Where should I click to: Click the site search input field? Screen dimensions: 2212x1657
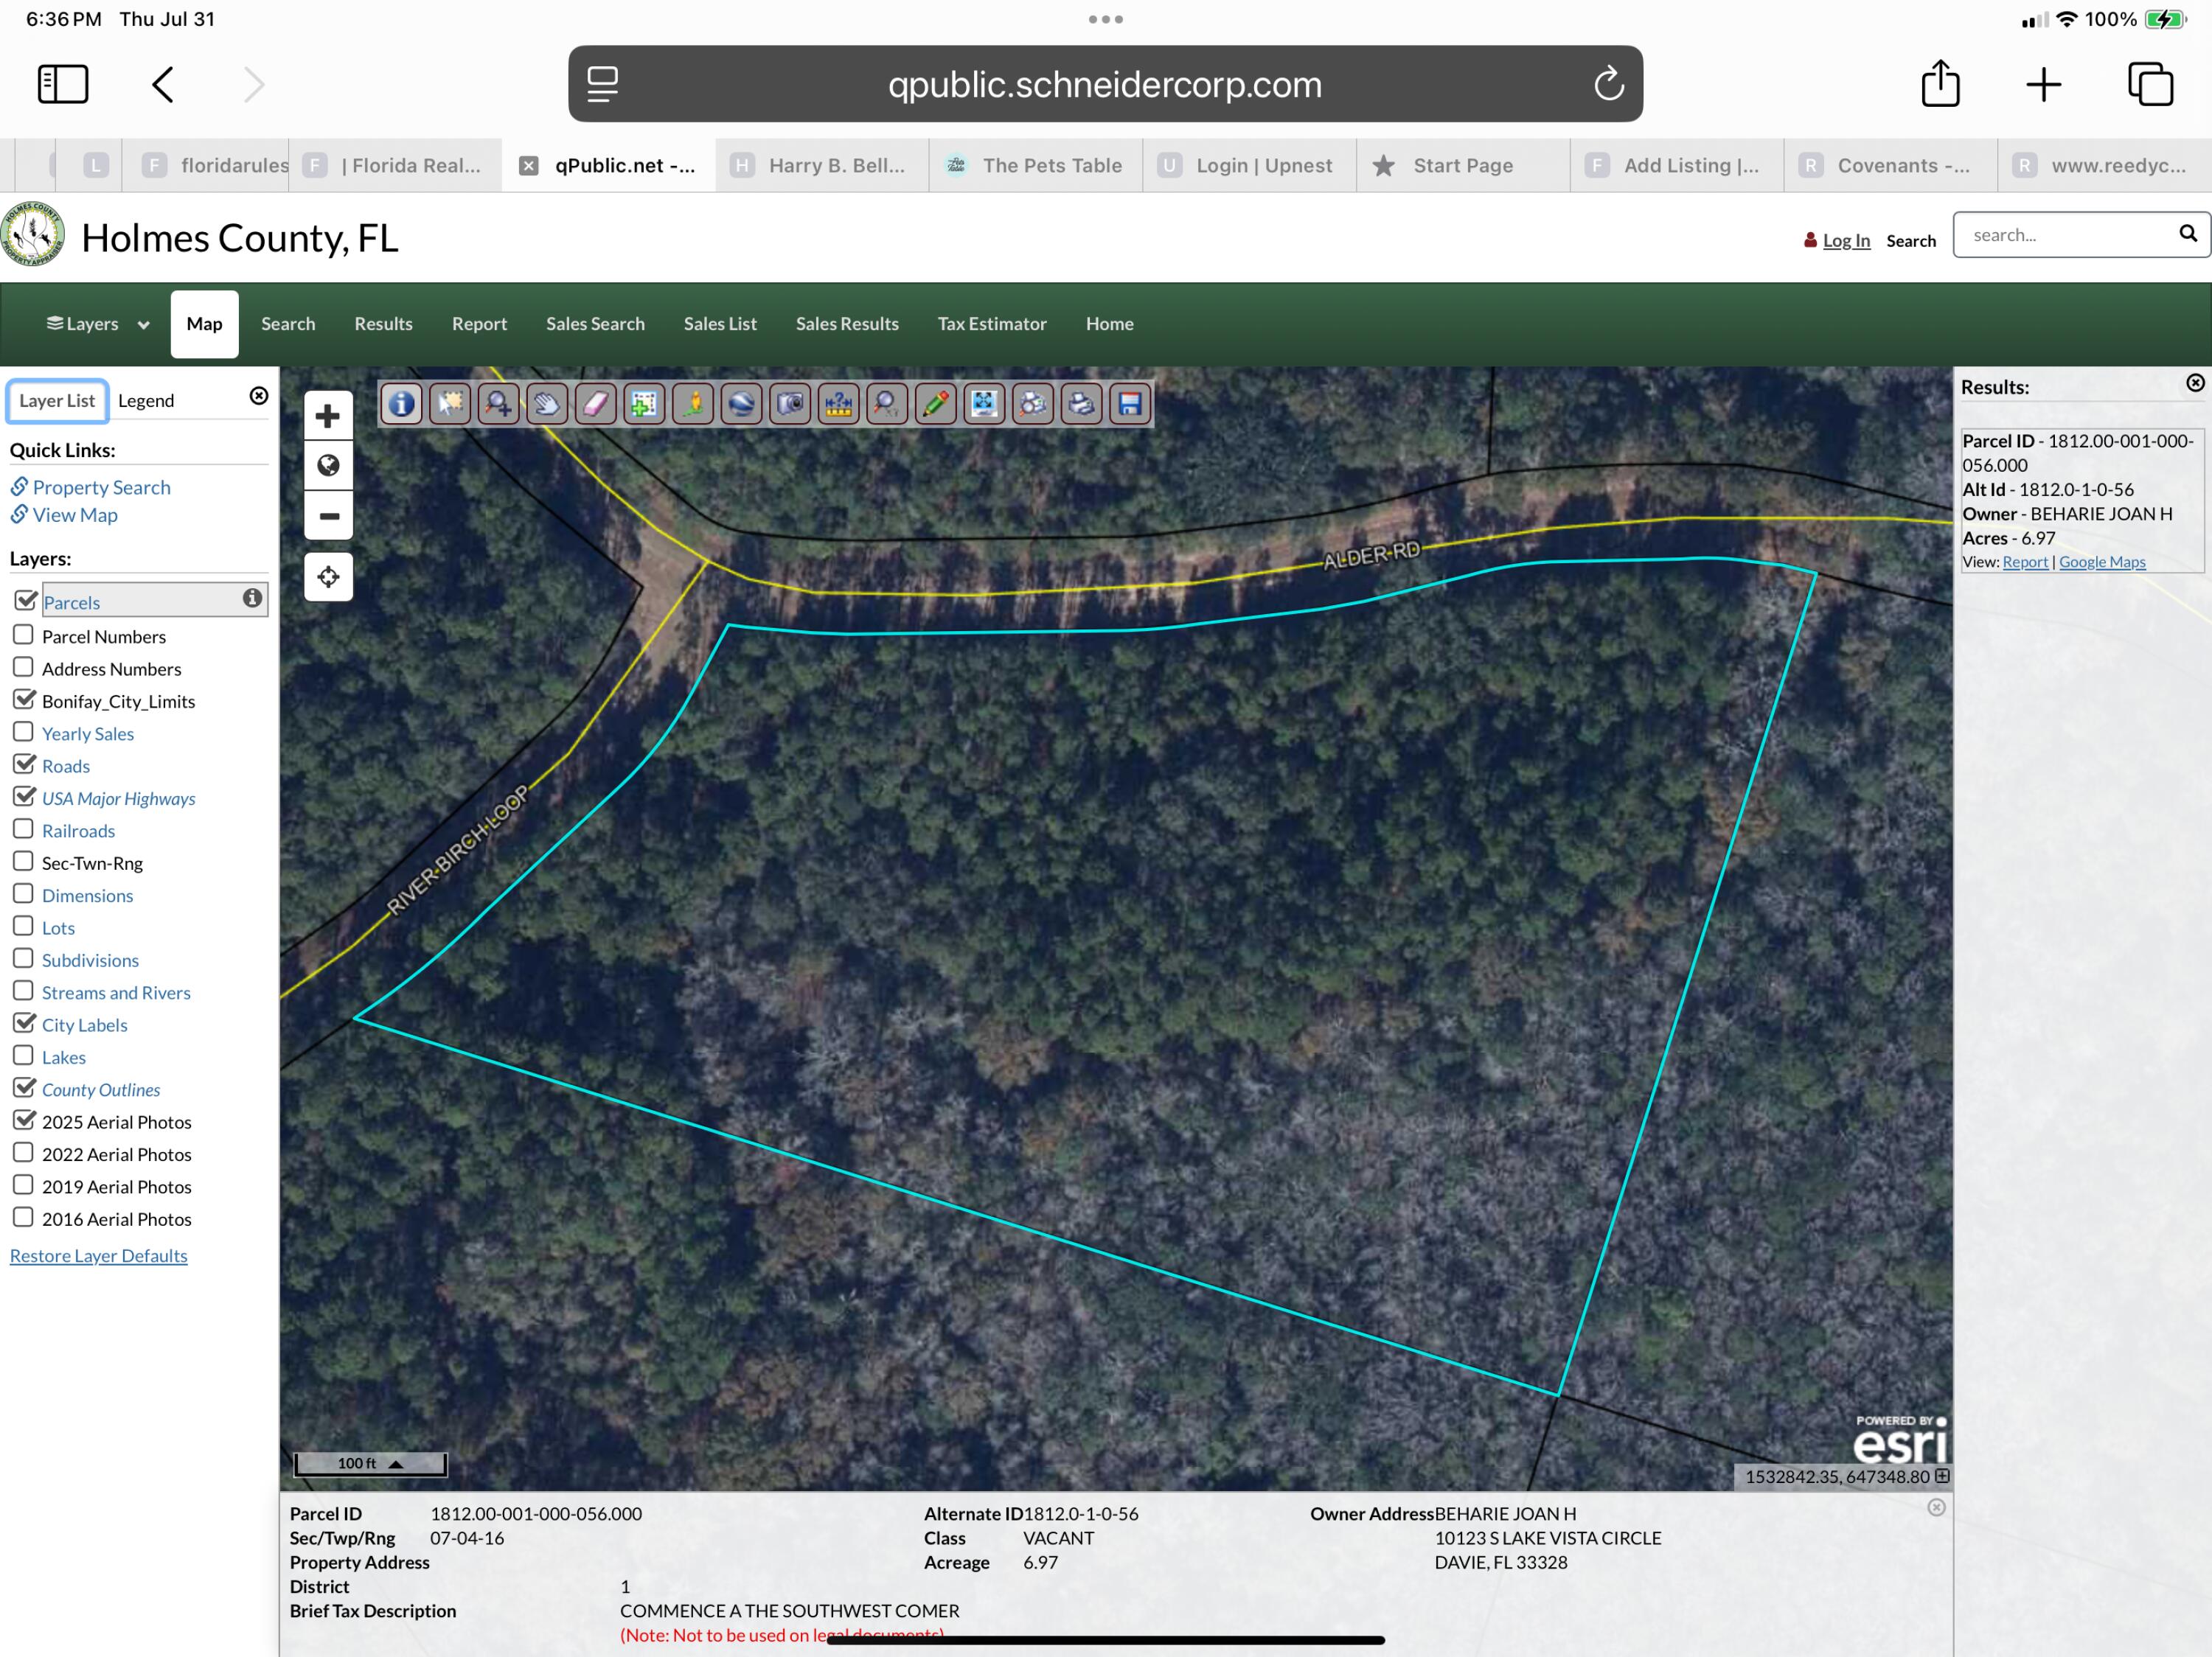pos(2065,235)
